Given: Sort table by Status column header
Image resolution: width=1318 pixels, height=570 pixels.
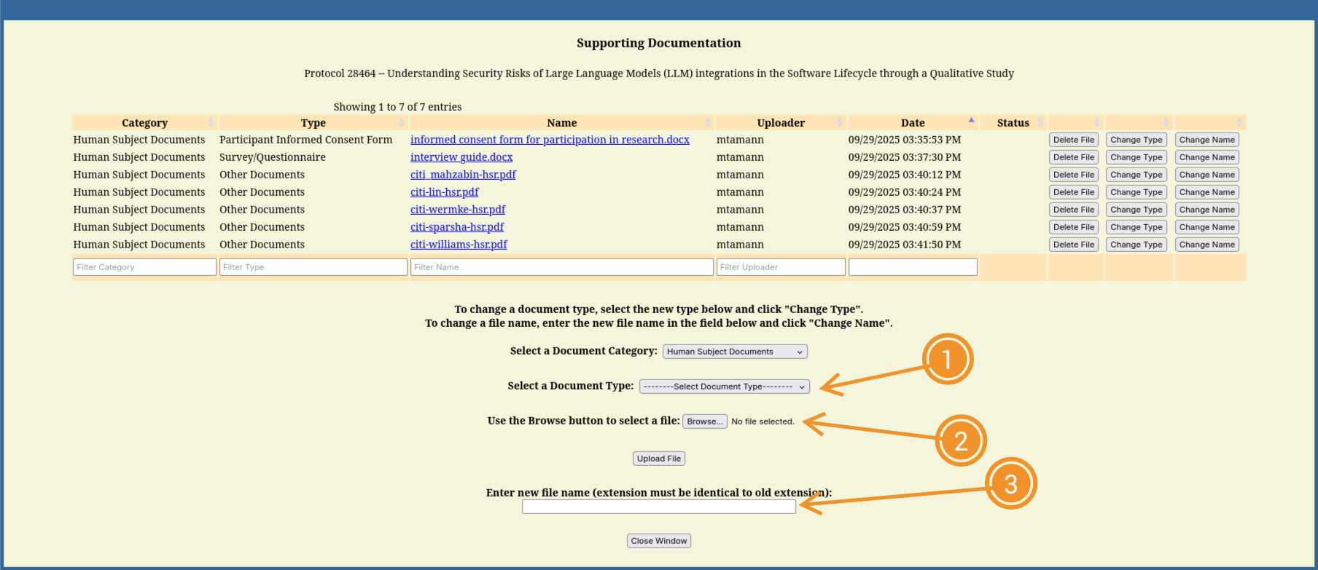Looking at the screenshot, I should 1013,123.
